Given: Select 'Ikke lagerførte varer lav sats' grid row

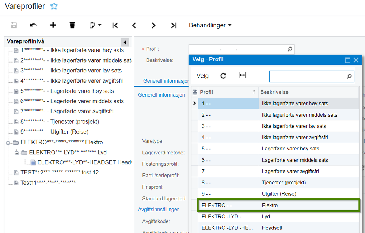Looking at the screenshot, I should pos(275,126).
